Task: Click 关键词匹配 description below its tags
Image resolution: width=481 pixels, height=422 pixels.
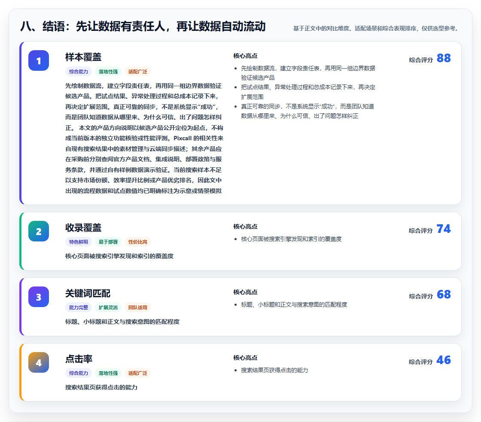Action: 122,322
